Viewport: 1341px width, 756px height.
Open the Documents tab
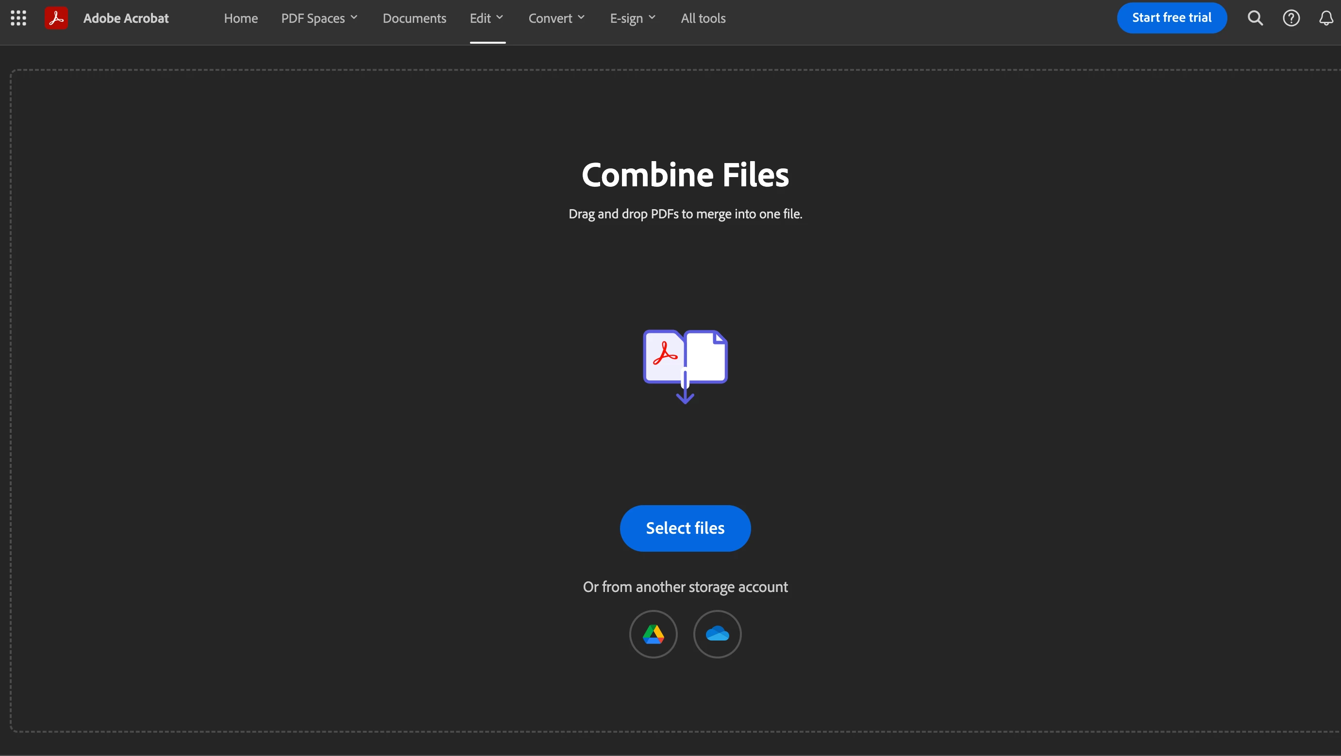tap(414, 18)
